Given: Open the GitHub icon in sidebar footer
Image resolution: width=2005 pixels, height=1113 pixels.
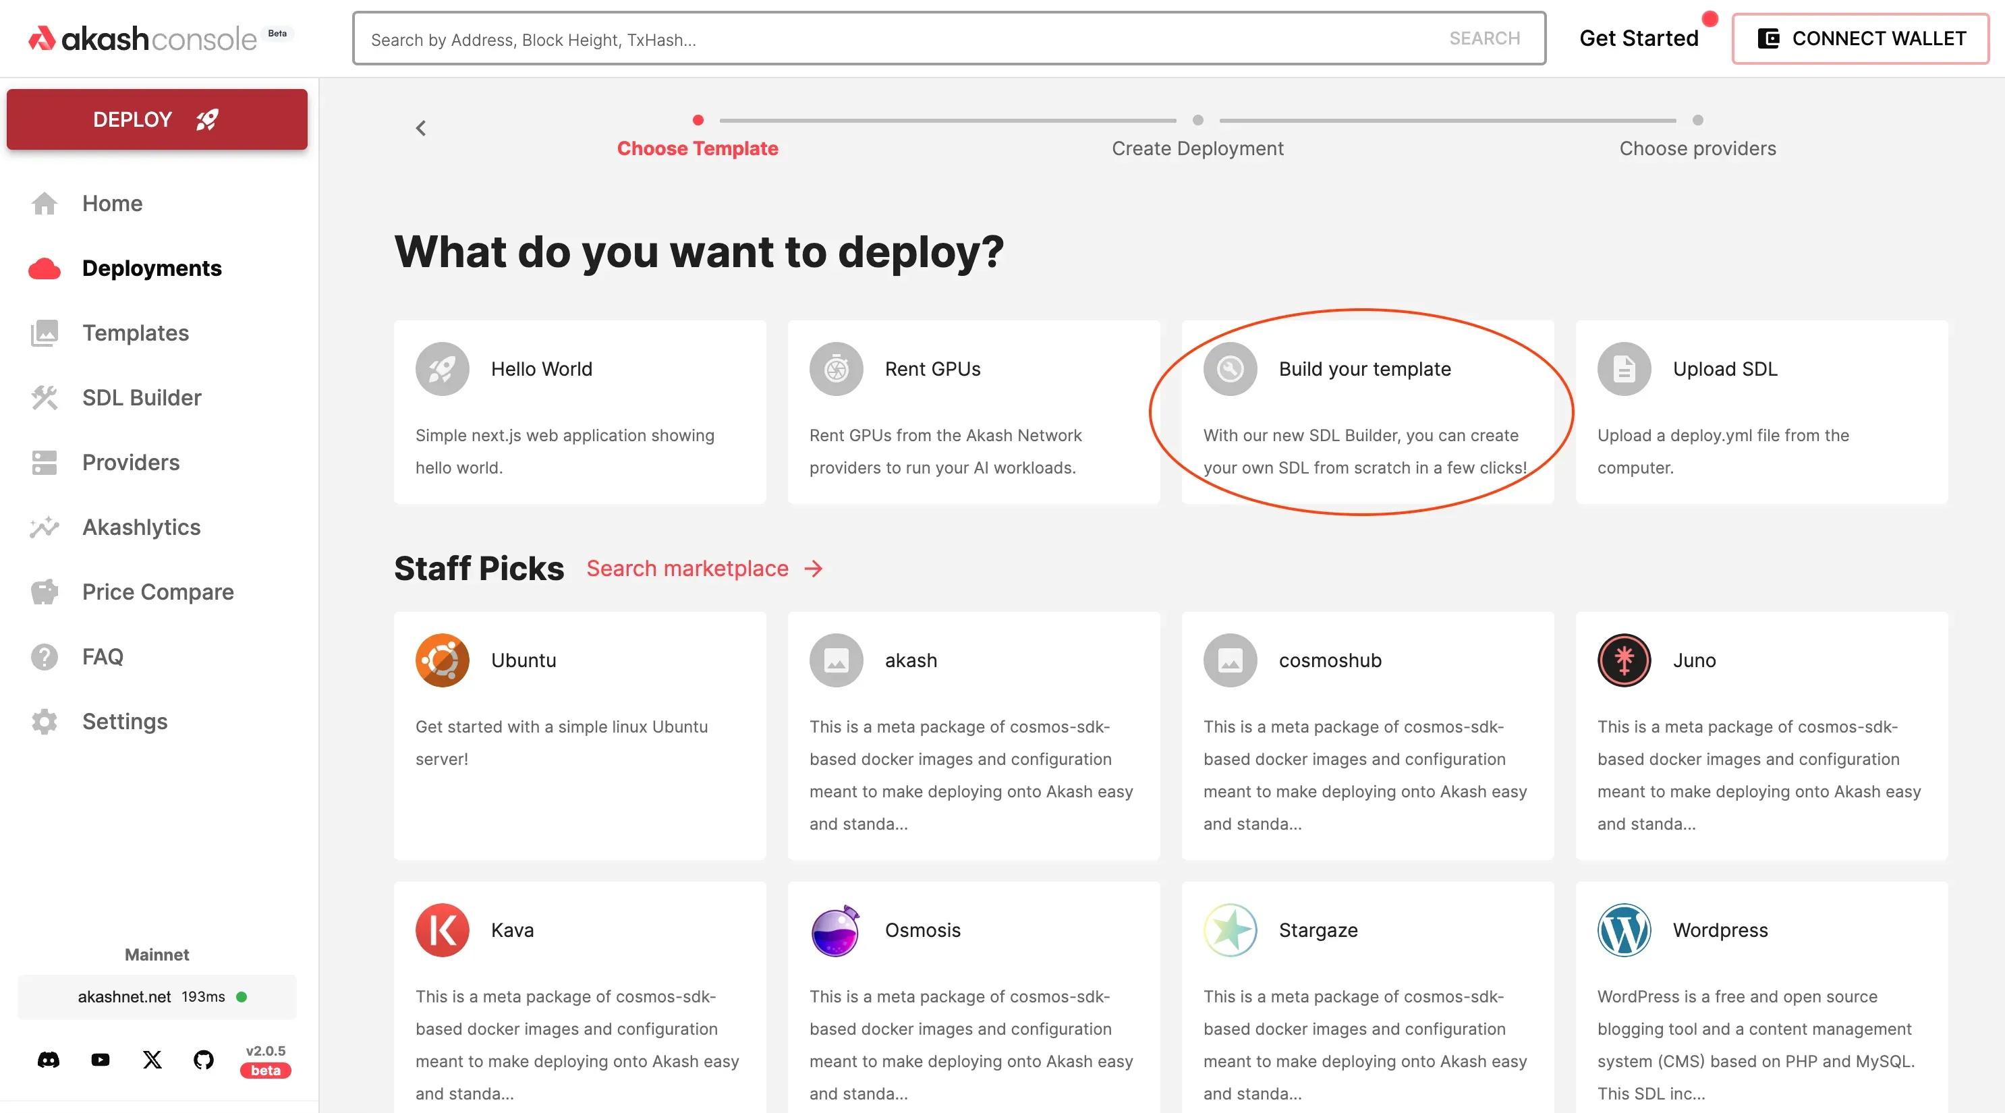Looking at the screenshot, I should coord(204,1059).
